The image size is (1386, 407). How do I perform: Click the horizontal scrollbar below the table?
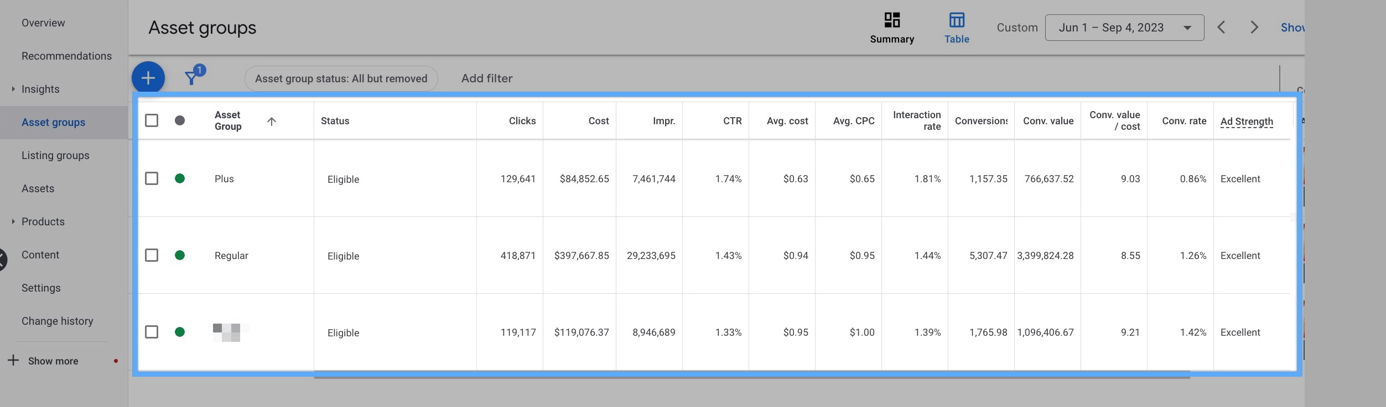tap(752, 378)
